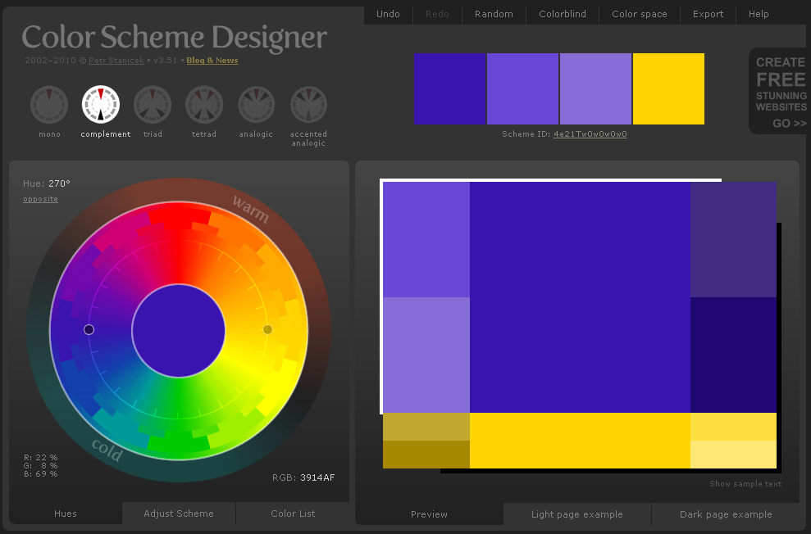The width and height of the screenshot is (811, 534).
Task: Click the muted purple preview block top right
Action: pyautogui.click(x=733, y=240)
